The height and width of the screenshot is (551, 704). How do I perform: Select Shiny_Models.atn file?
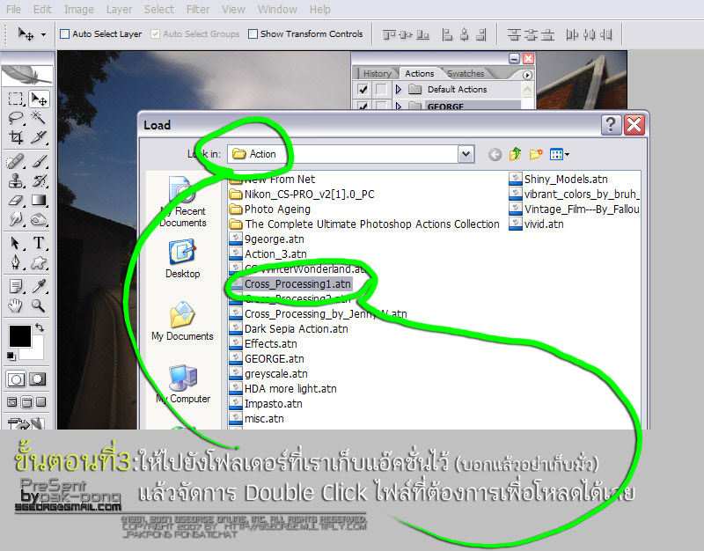click(x=559, y=180)
